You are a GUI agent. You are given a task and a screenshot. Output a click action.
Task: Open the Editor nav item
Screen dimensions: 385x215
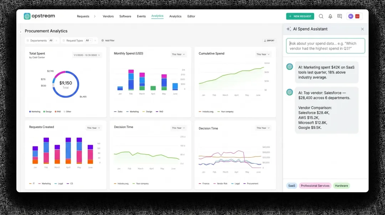pyautogui.click(x=191, y=16)
